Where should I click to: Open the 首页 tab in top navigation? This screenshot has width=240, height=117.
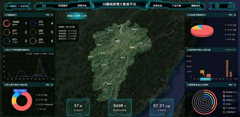point(44,6)
